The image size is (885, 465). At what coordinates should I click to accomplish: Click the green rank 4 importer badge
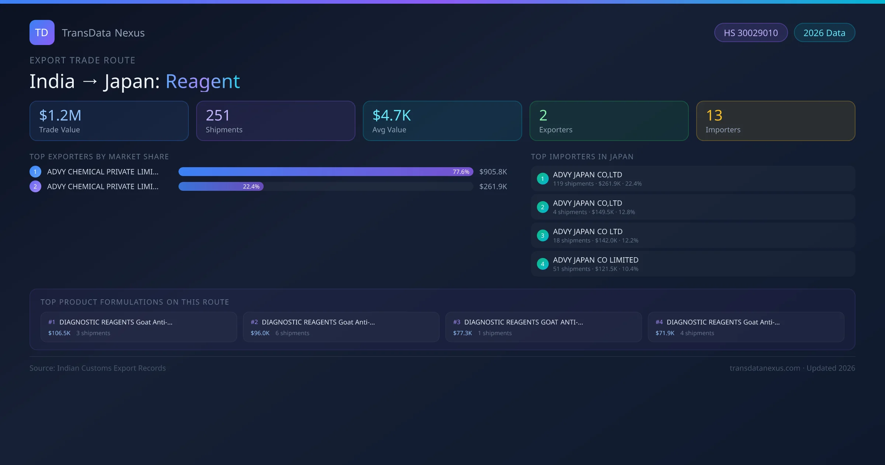542,264
